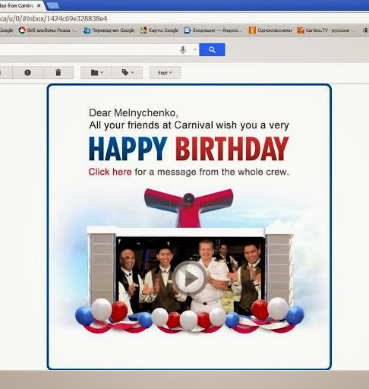The image size is (369, 389).
Task: Open the Labels tag dropdown
Action: tap(128, 73)
